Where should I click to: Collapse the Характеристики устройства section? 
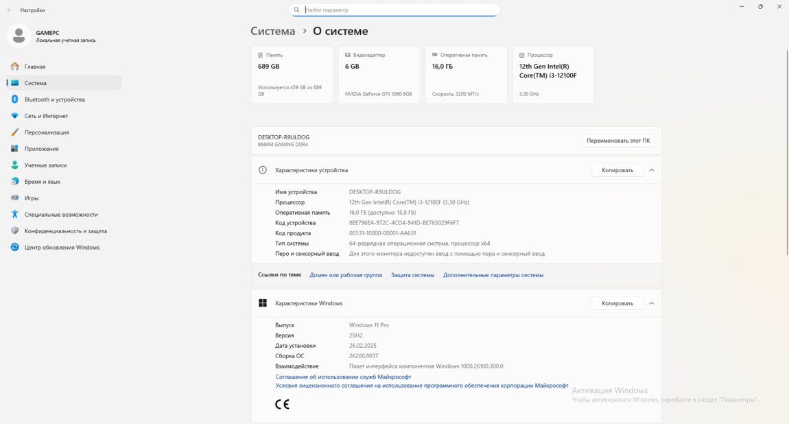tap(651, 170)
